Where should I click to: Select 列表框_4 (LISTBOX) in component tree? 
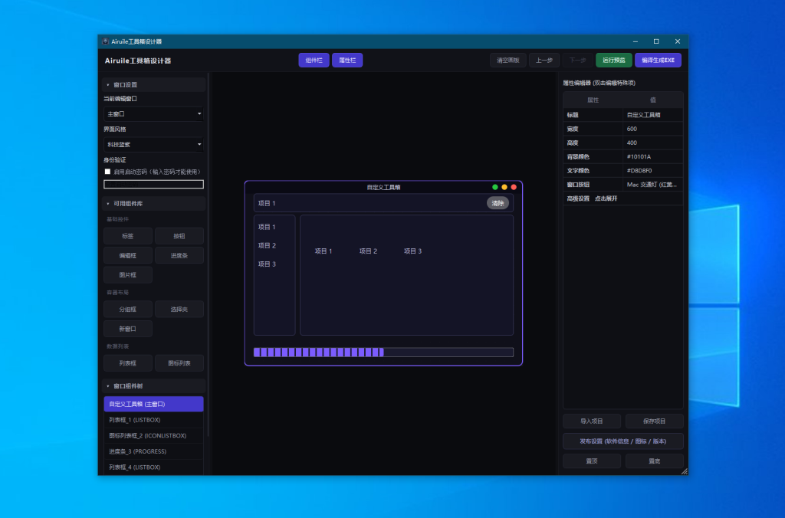click(x=153, y=467)
